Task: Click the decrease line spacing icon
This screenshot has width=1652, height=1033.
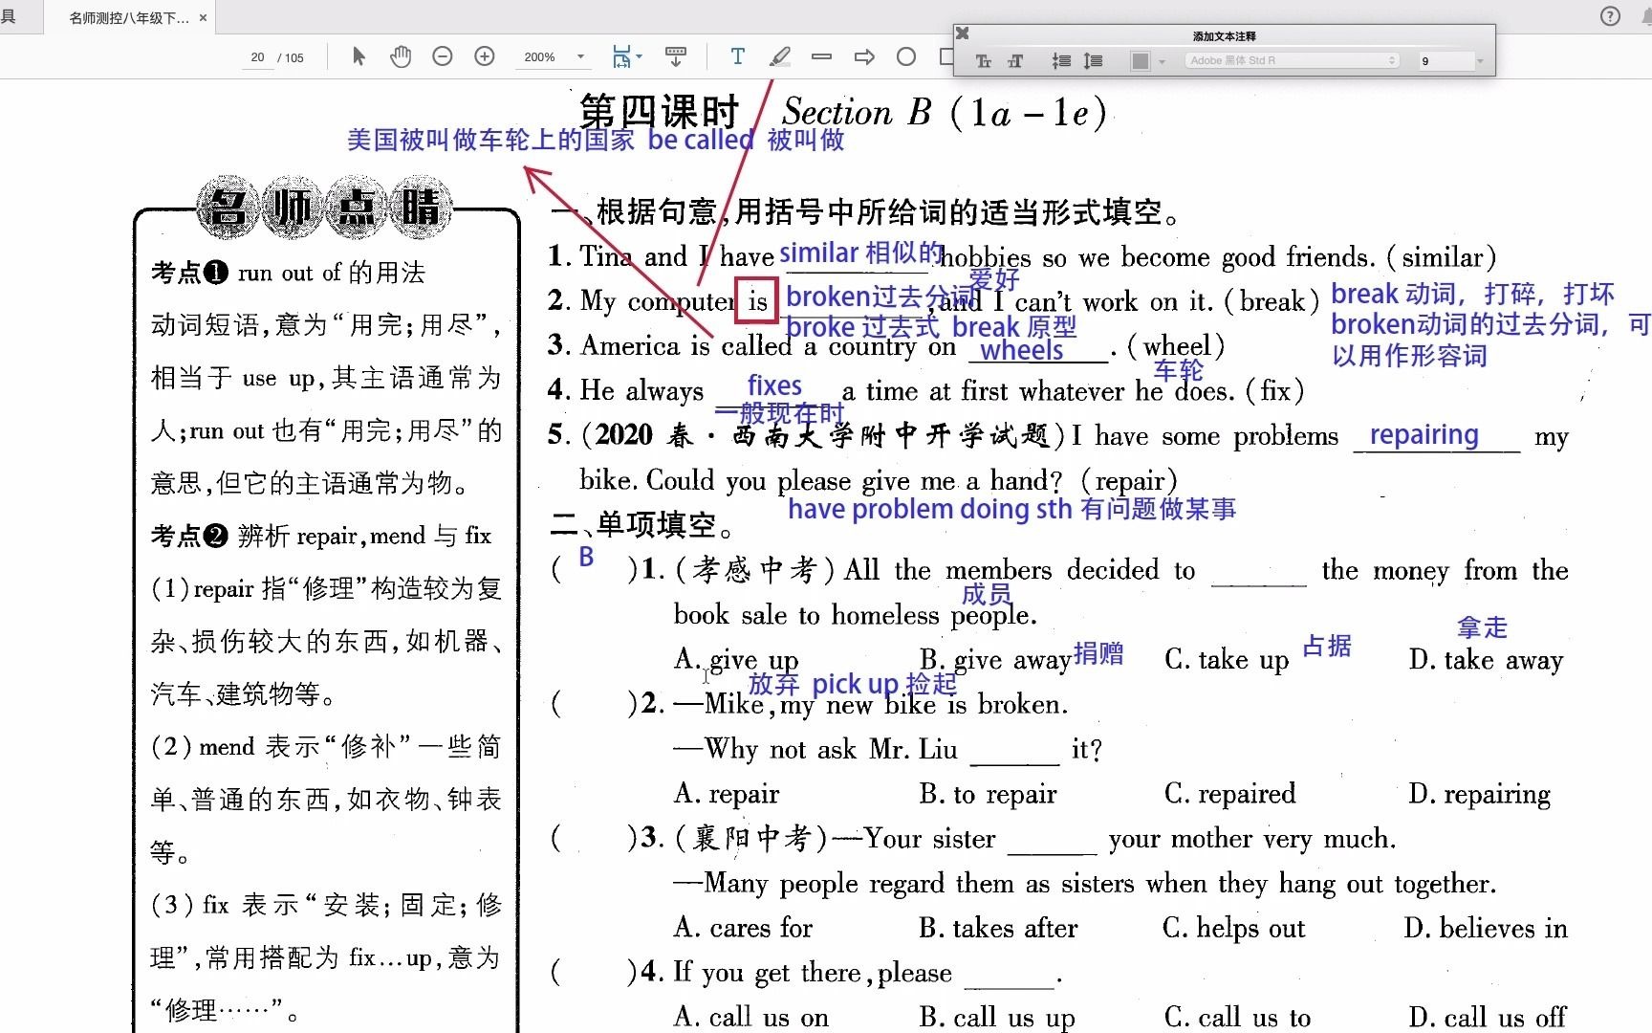Action: click(x=1061, y=61)
